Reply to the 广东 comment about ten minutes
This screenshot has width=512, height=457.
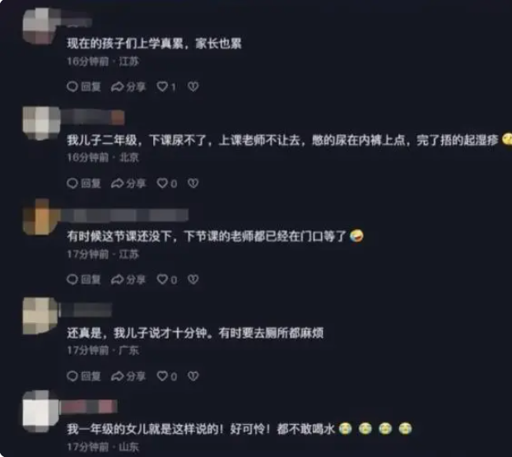tap(84, 376)
